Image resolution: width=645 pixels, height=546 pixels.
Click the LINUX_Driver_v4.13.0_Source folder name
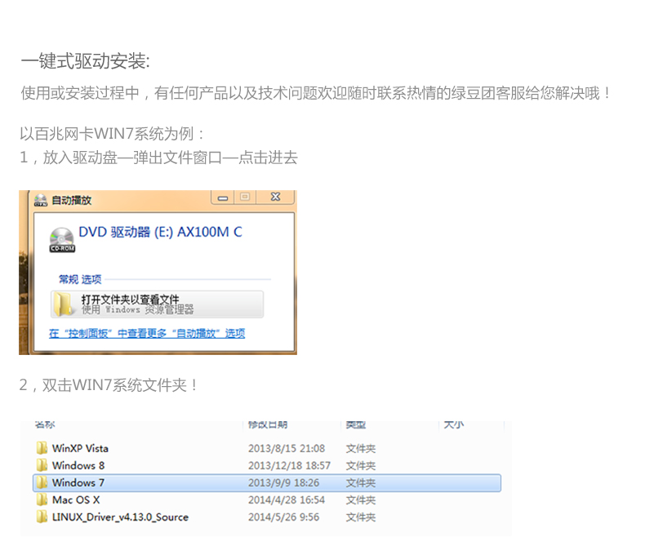coord(121,517)
